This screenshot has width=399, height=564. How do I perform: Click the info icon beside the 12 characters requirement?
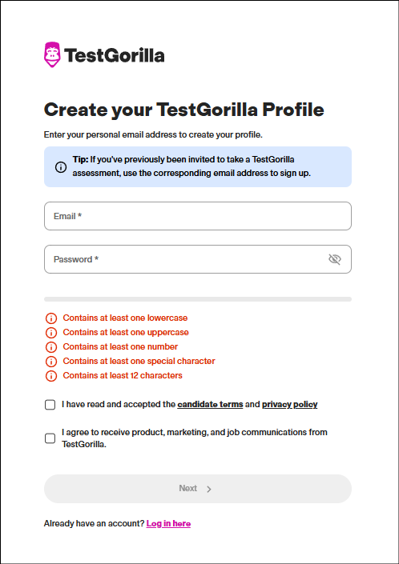(51, 376)
